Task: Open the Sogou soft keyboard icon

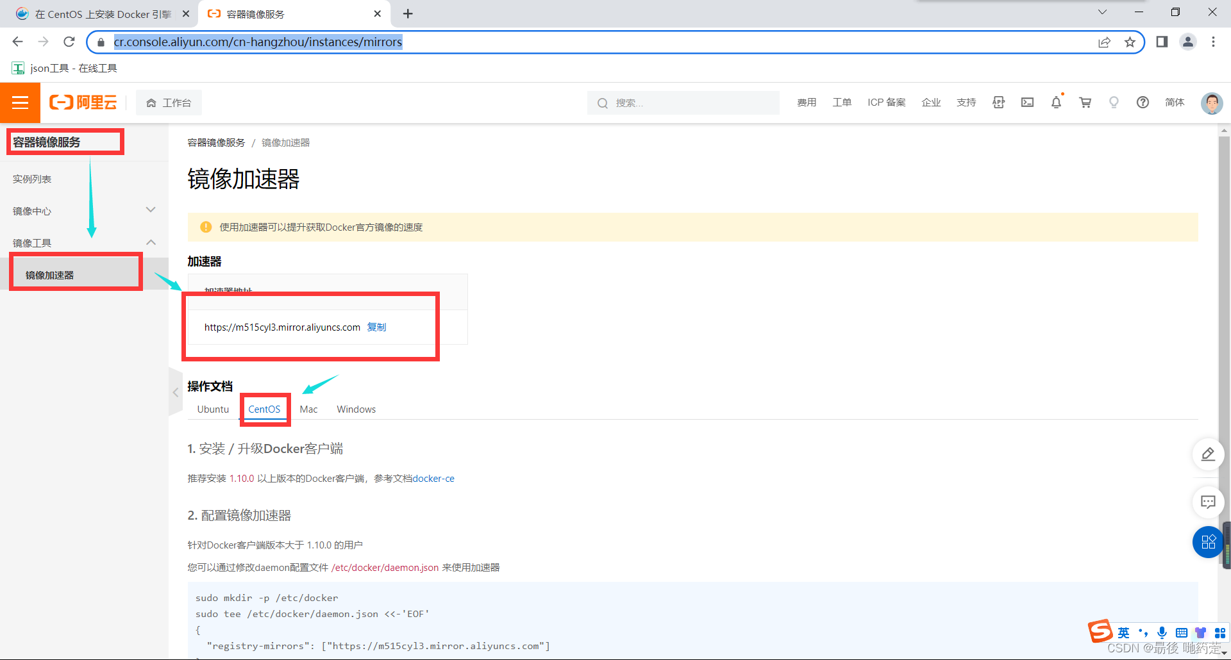Action: pos(1182,632)
